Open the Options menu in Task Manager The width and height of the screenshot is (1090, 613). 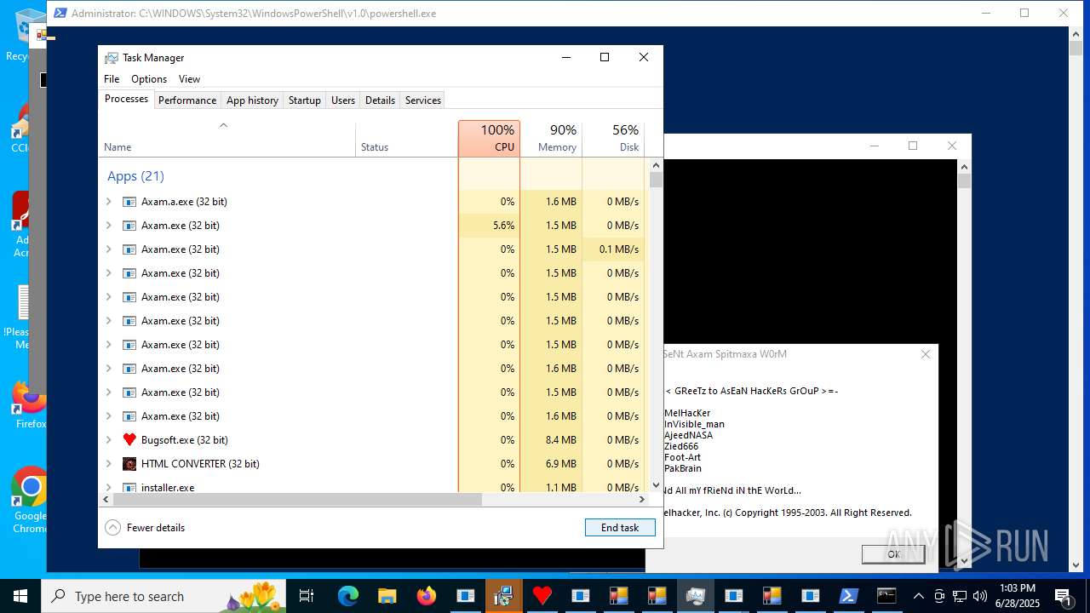(149, 79)
